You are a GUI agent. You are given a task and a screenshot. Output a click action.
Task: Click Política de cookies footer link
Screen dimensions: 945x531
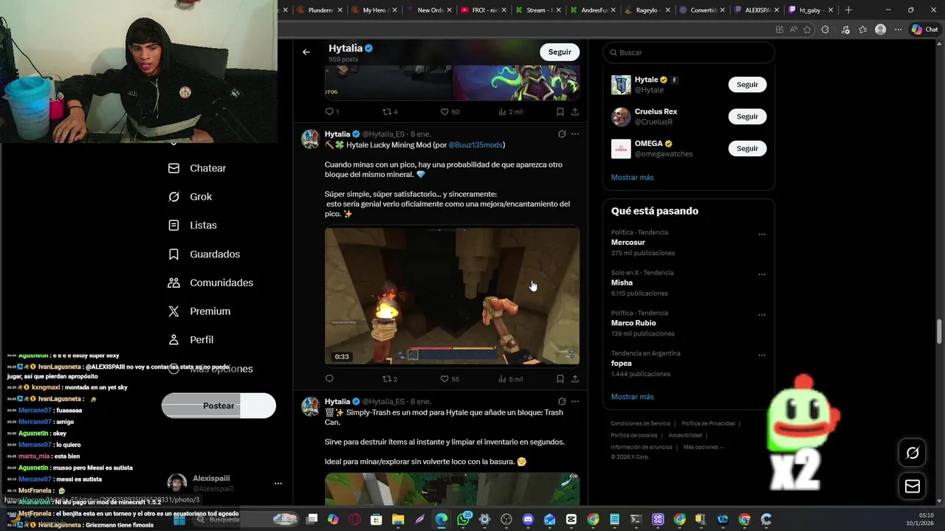point(633,435)
